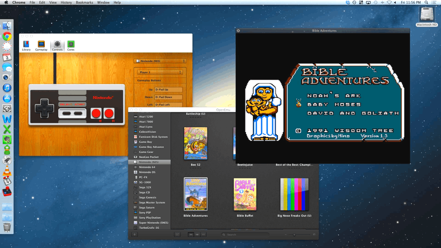Select Game Boy in the sidebar
The width and height of the screenshot is (441, 248).
pos(150,142)
